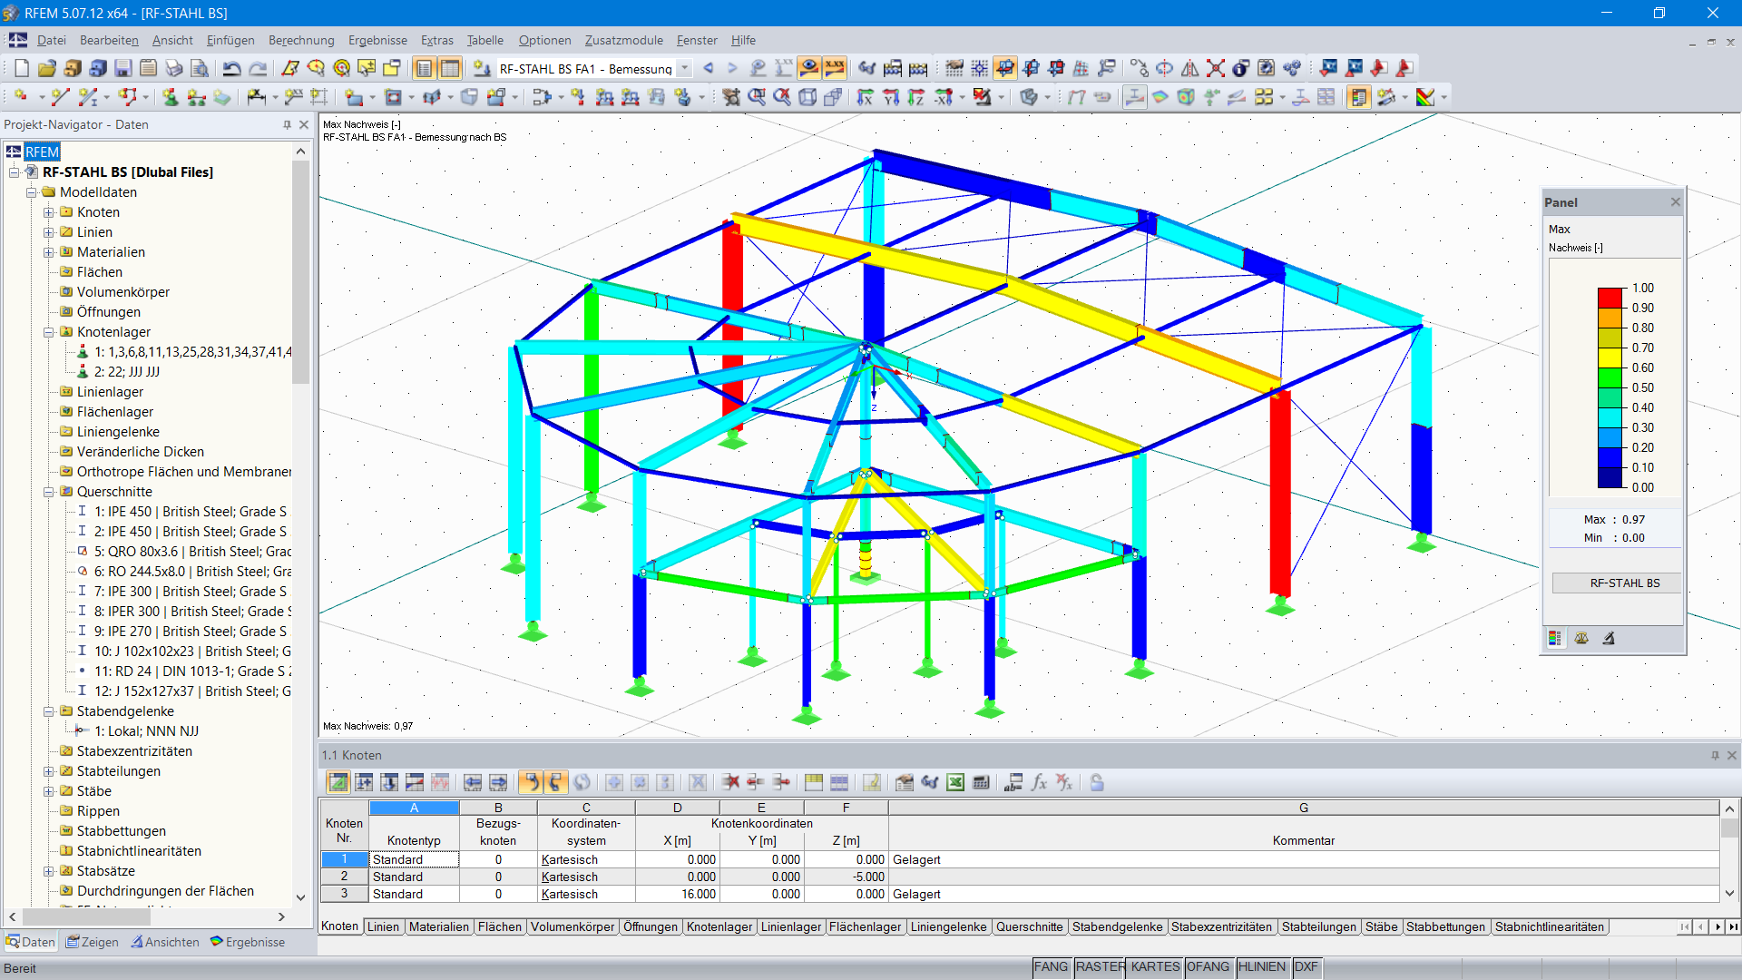Switch to the Materialien table tab
This screenshot has height=980, width=1742.
tap(438, 926)
